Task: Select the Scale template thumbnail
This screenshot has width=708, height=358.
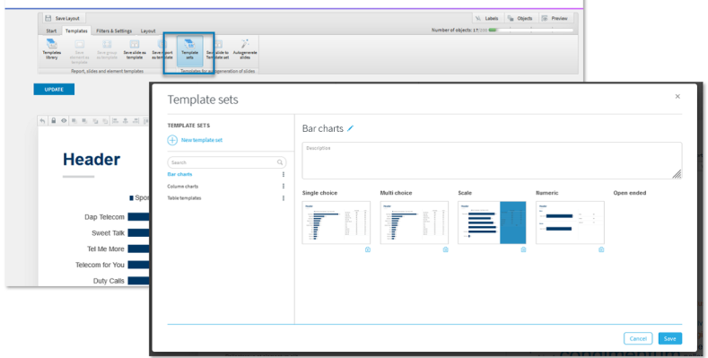Action: pyautogui.click(x=492, y=223)
